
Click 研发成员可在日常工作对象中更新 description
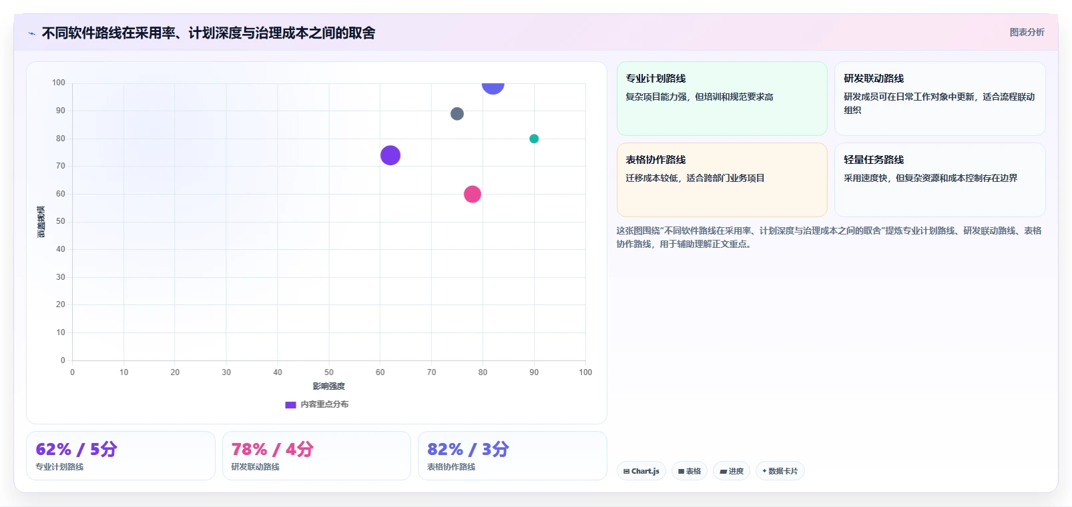[x=939, y=103]
